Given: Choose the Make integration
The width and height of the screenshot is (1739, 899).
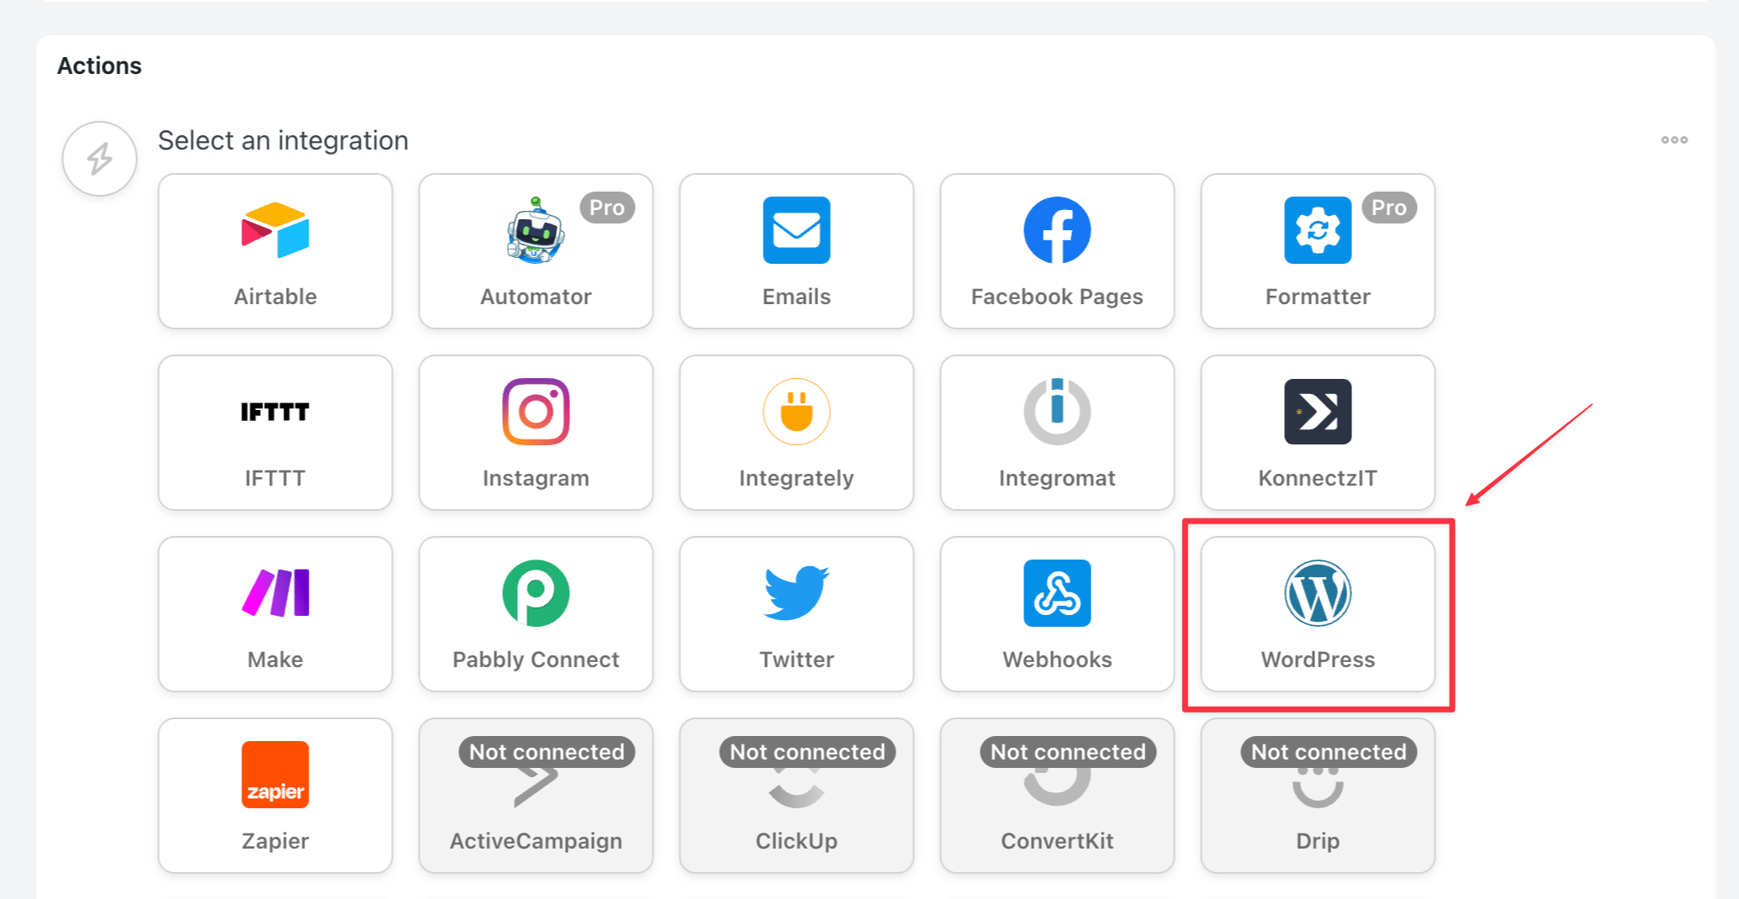Looking at the screenshot, I should 275,614.
